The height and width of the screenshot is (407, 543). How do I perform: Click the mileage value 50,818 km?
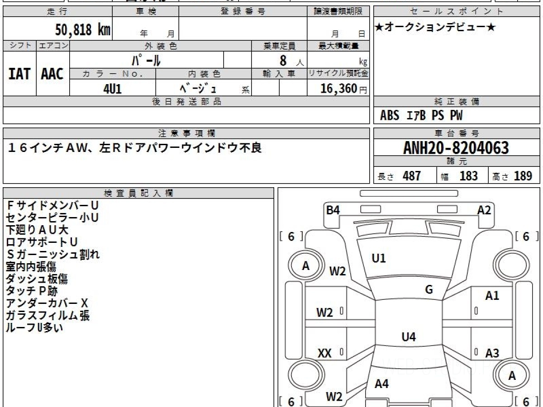[83, 30]
